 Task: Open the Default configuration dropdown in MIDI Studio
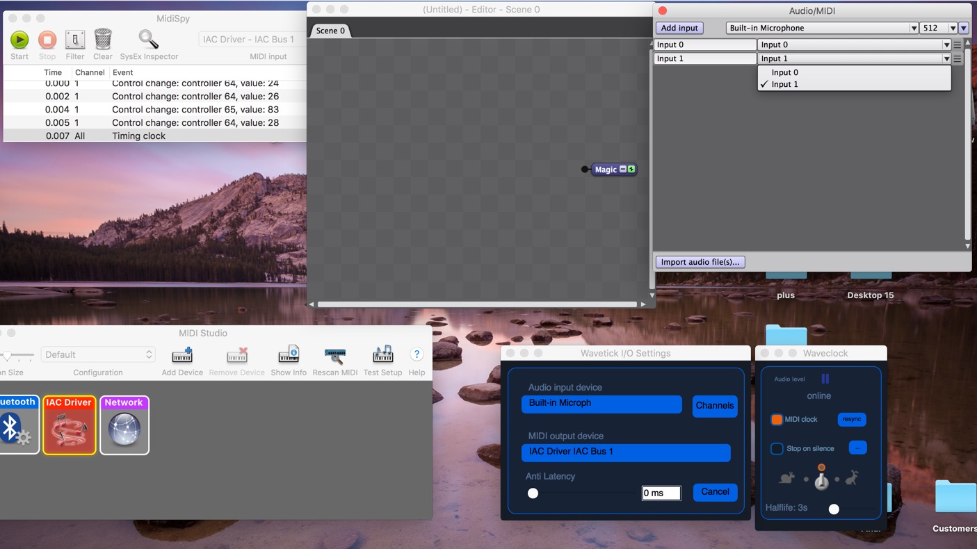click(98, 354)
